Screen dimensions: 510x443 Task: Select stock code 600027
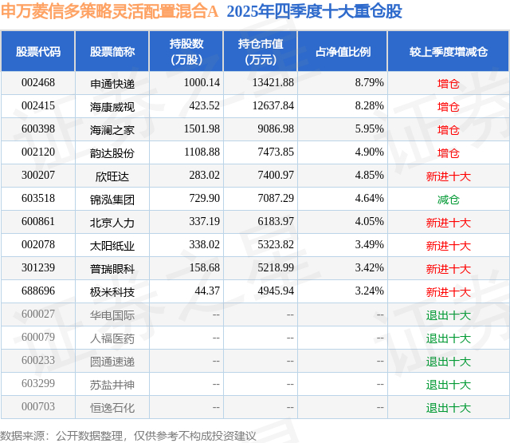(x=38, y=314)
